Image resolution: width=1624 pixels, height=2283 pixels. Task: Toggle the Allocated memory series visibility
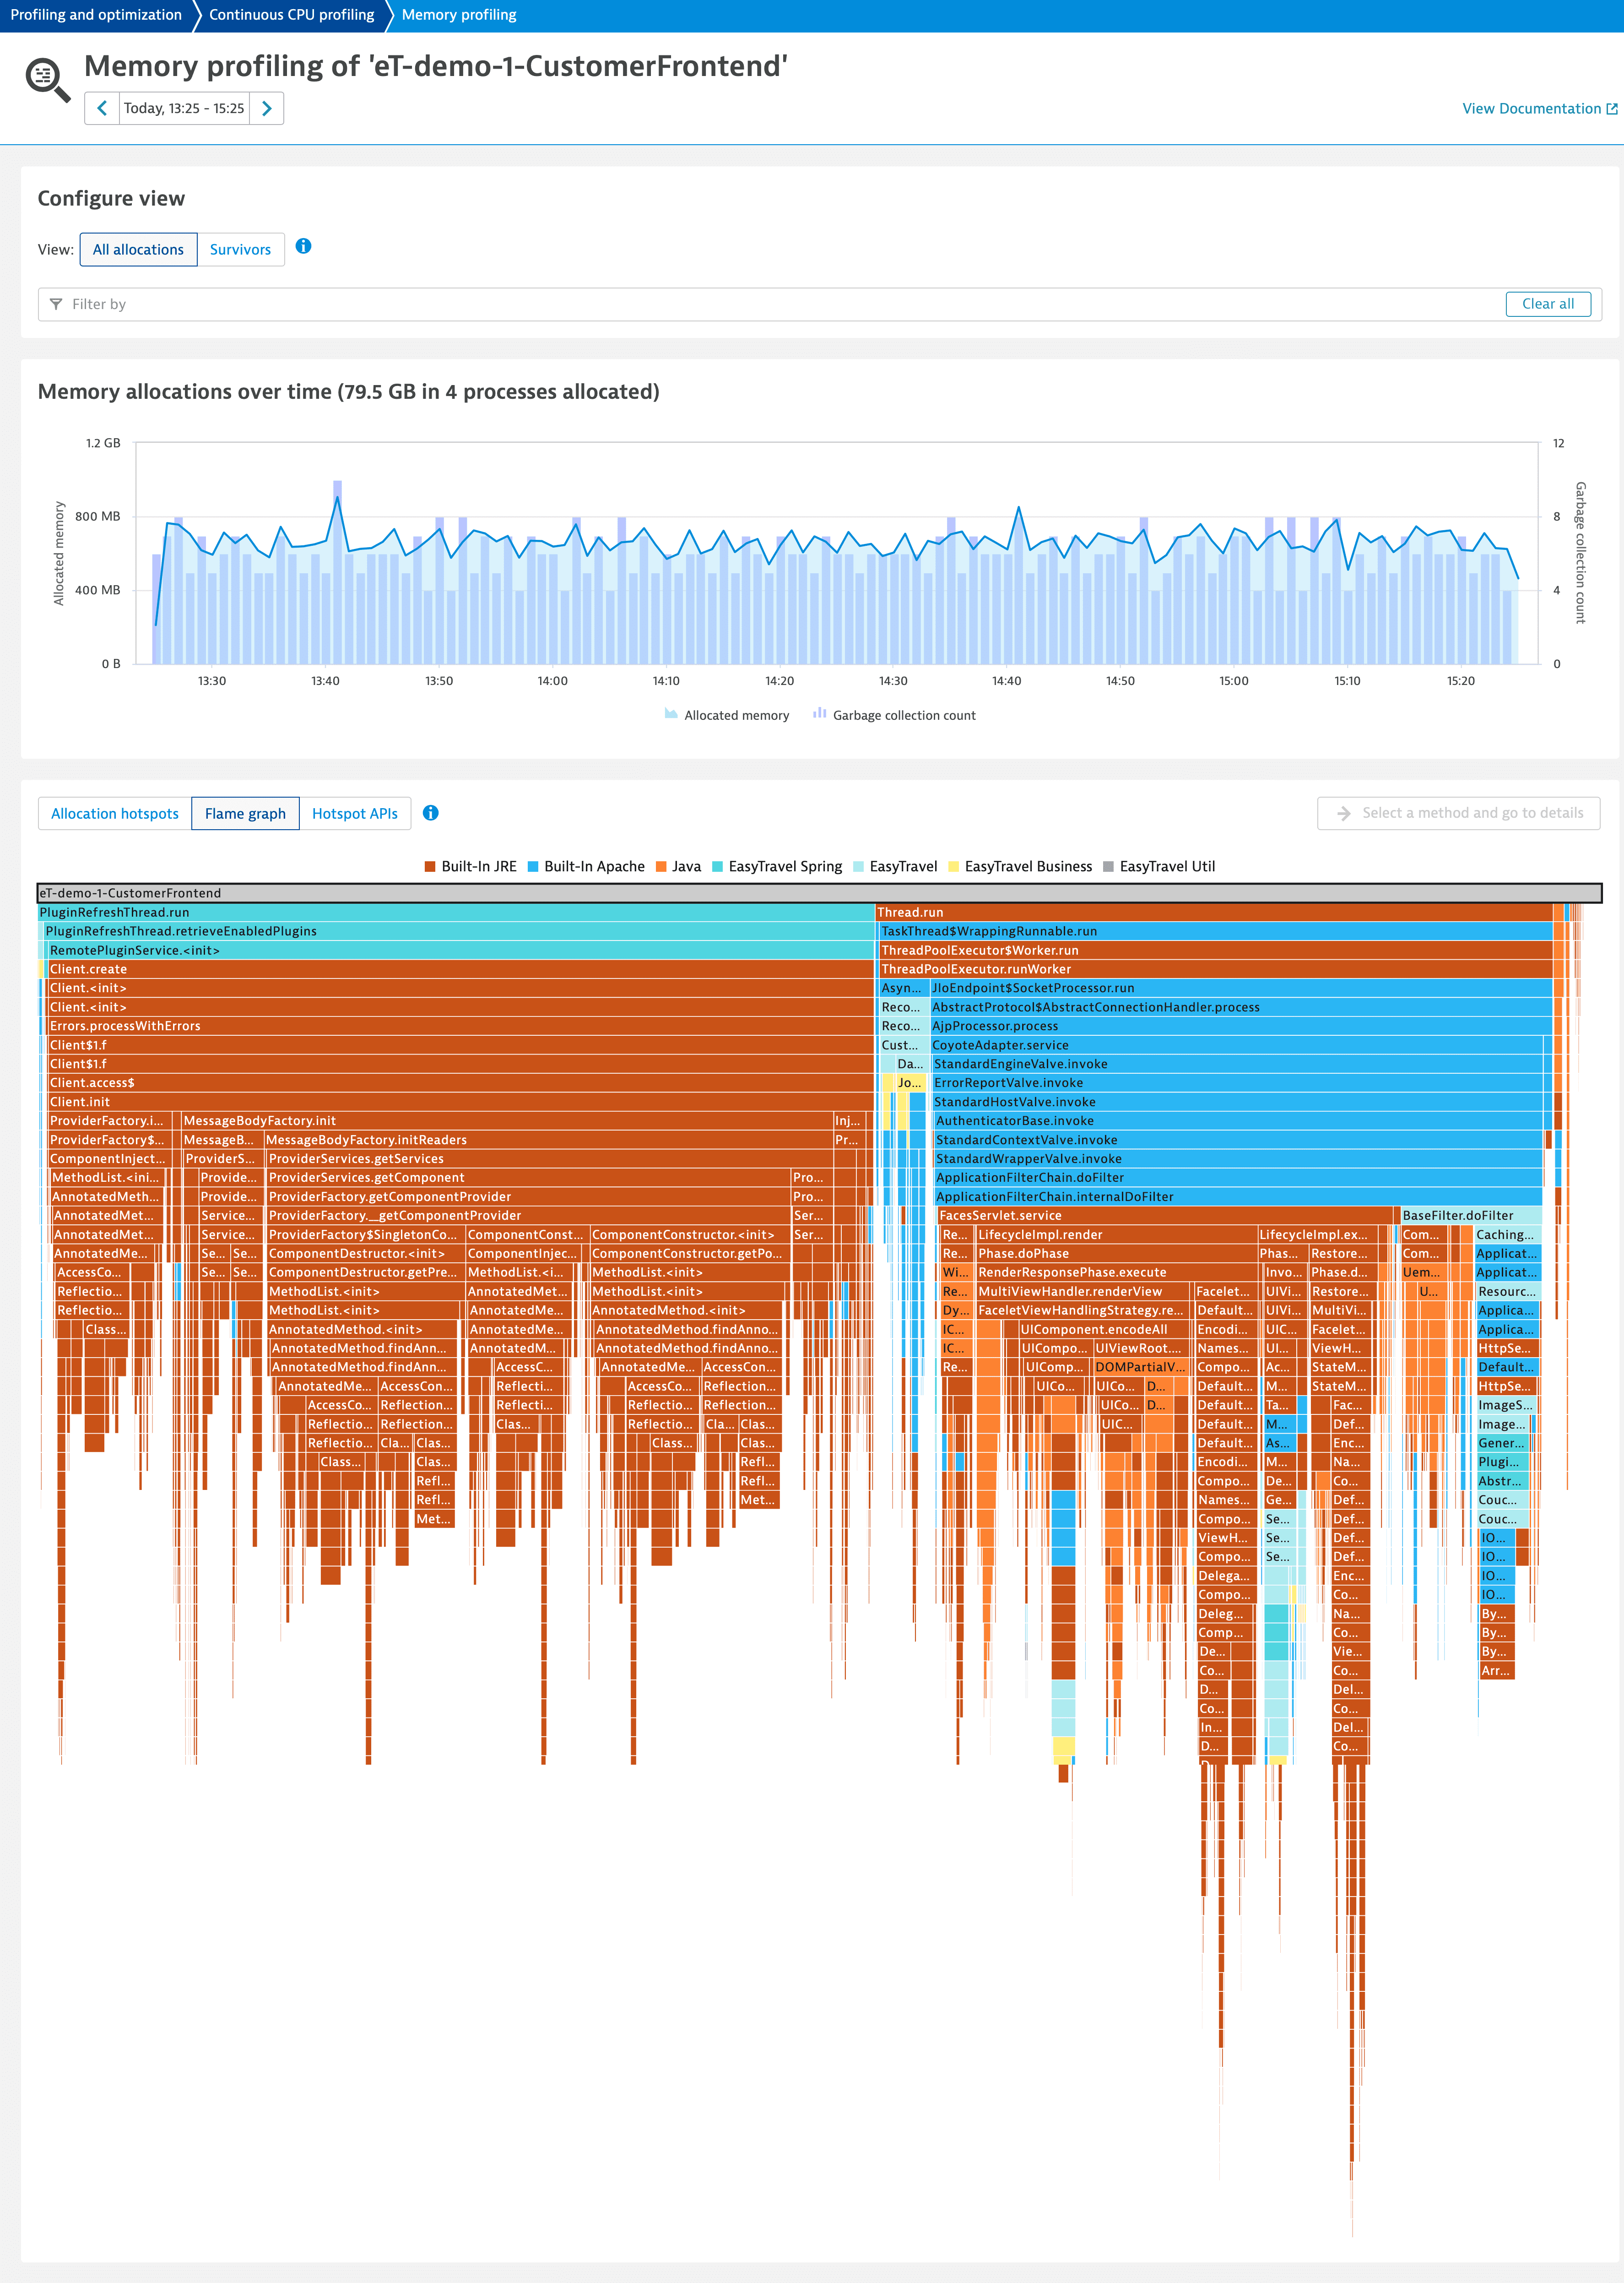click(x=726, y=714)
